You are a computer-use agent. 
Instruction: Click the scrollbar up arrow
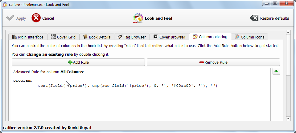(x=288, y=32)
